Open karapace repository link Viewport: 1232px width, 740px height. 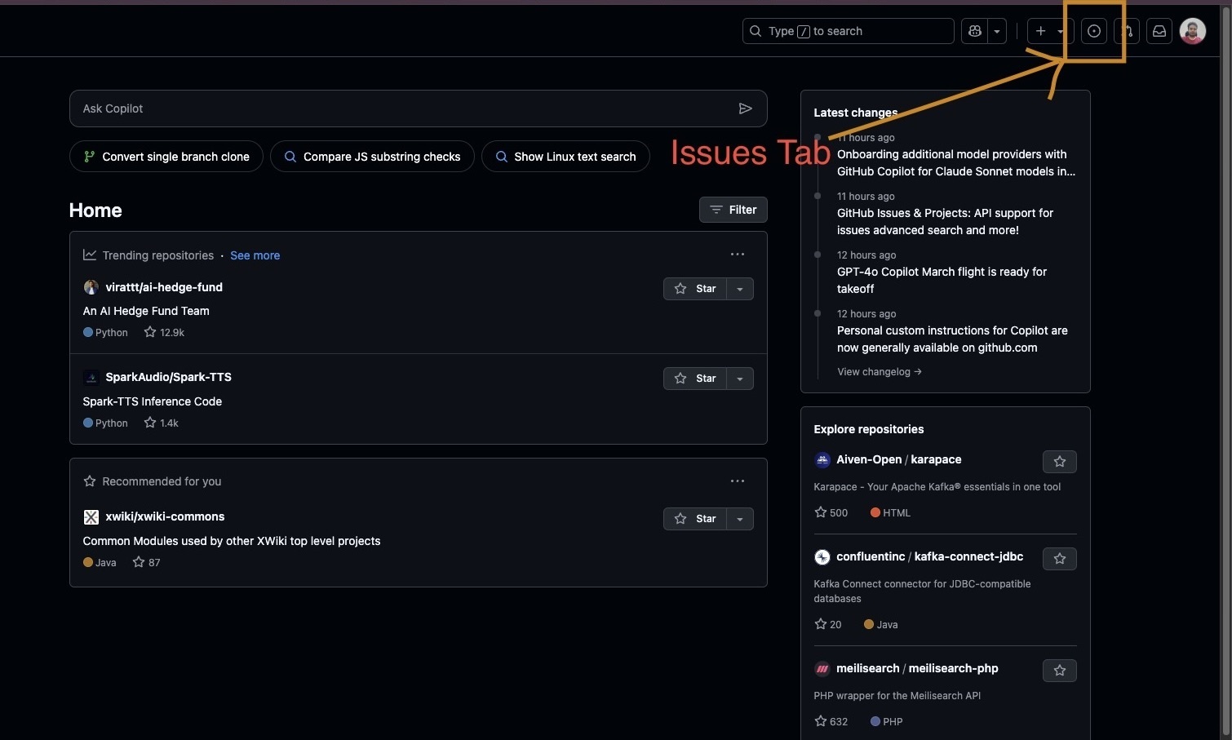coord(936,459)
